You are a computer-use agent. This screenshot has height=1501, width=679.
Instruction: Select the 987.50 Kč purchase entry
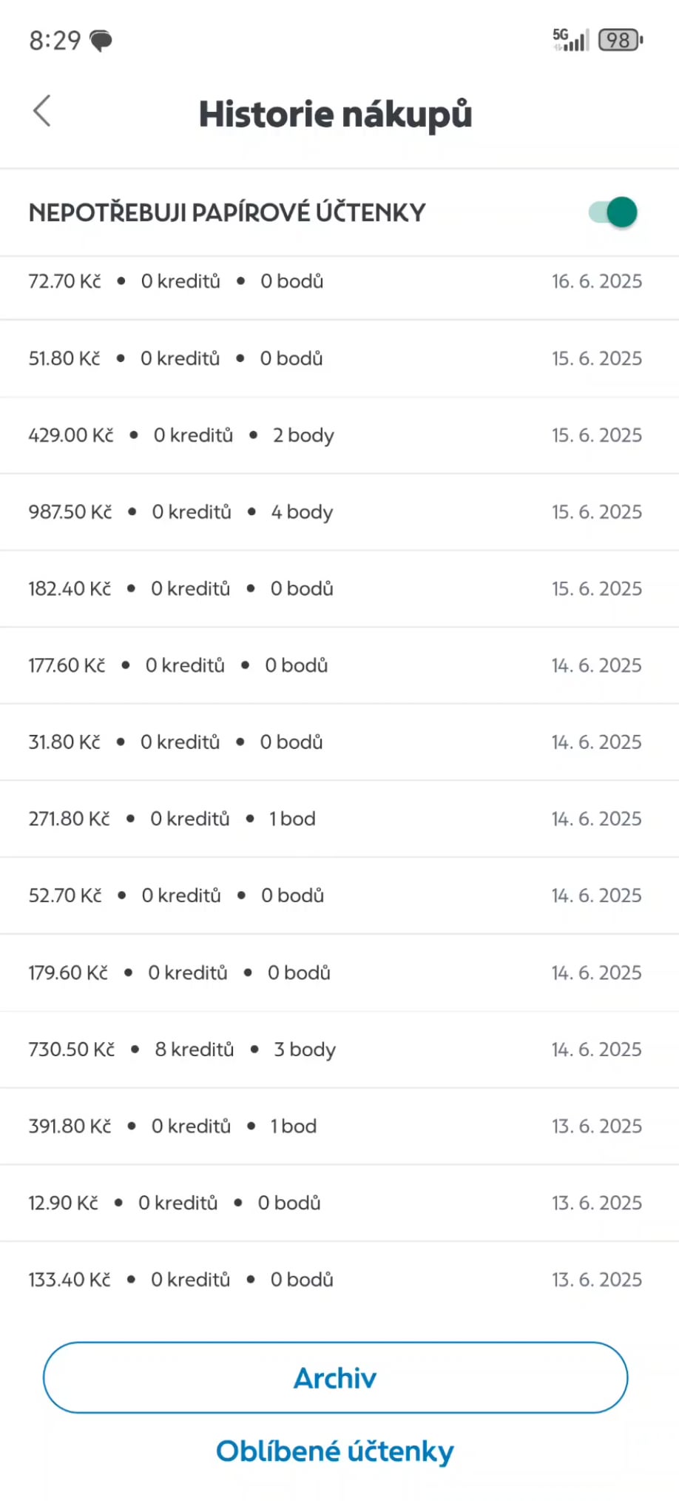[x=339, y=512]
